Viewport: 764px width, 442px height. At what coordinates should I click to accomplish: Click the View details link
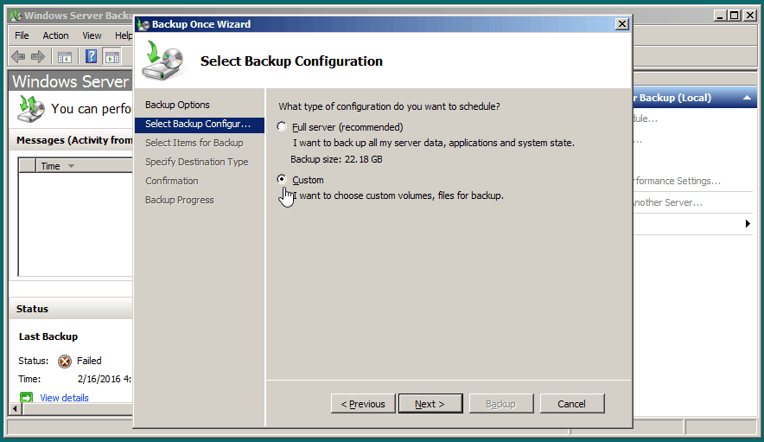click(x=64, y=398)
